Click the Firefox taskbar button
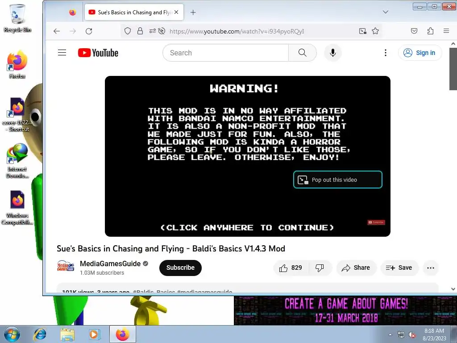 pyautogui.click(x=122, y=334)
